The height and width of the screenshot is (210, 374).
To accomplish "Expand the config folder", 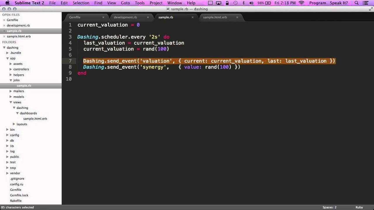I will 8,135.
